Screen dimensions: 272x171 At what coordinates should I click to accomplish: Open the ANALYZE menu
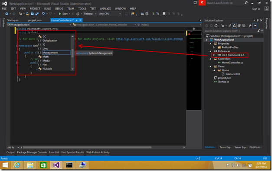[x=105, y=9]
